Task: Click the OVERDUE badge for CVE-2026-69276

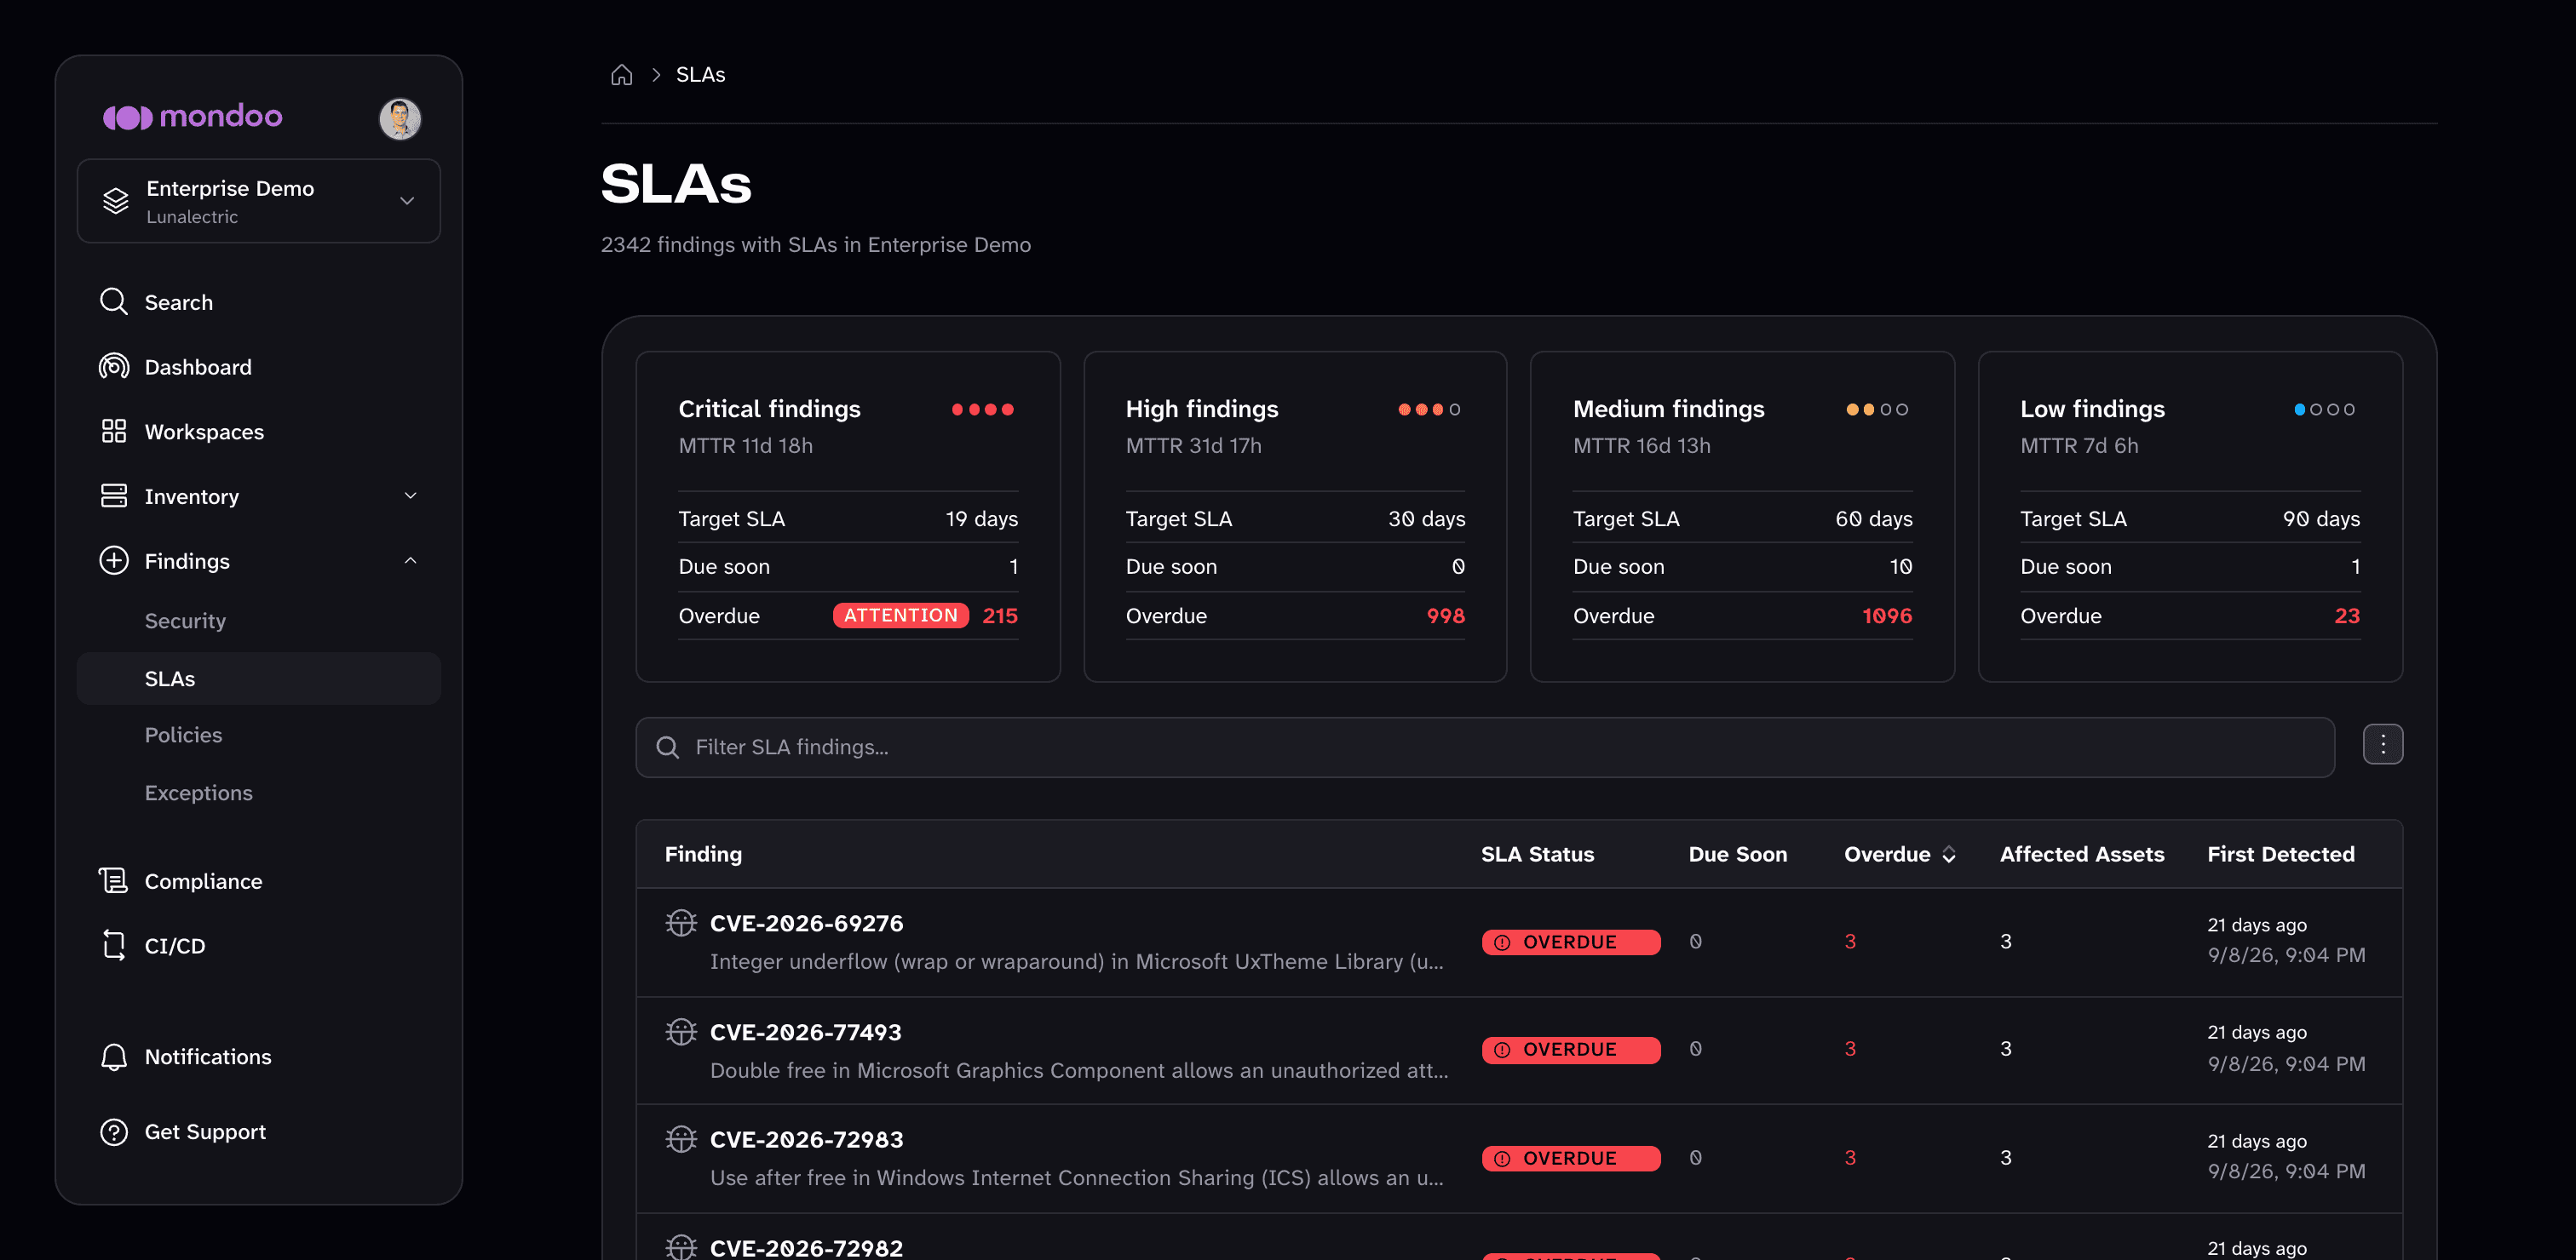Action: [x=1571, y=942]
